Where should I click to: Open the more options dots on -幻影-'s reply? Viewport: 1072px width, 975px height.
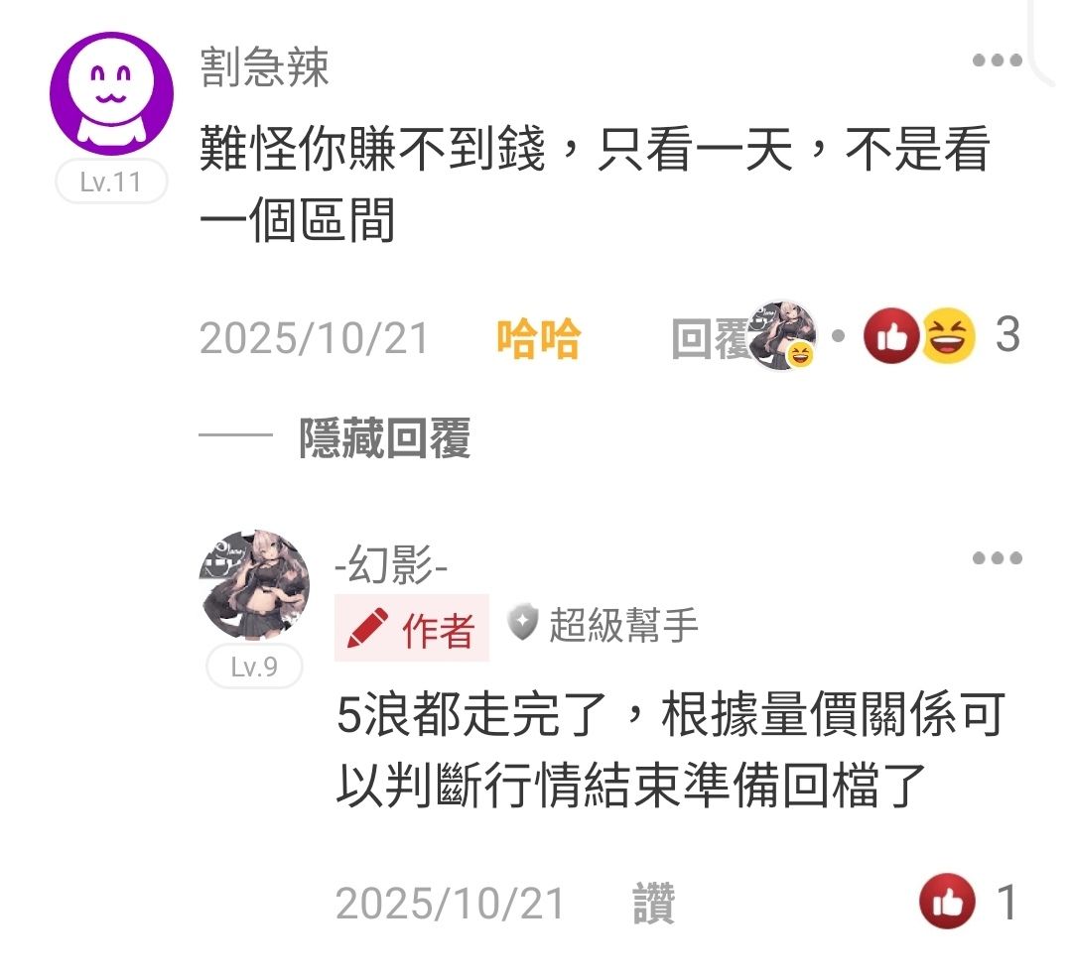997,558
